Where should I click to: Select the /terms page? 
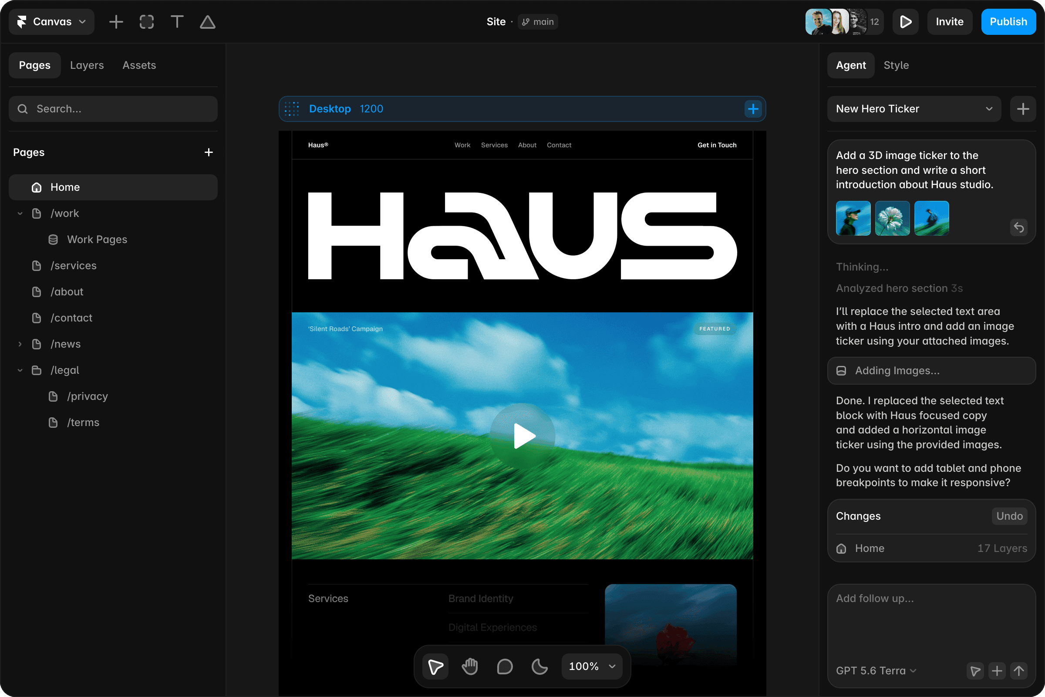coord(83,423)
